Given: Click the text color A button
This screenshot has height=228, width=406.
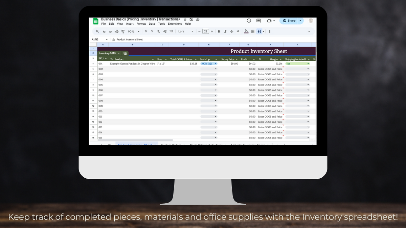Looking at the screenshot, I should [238, 31].
